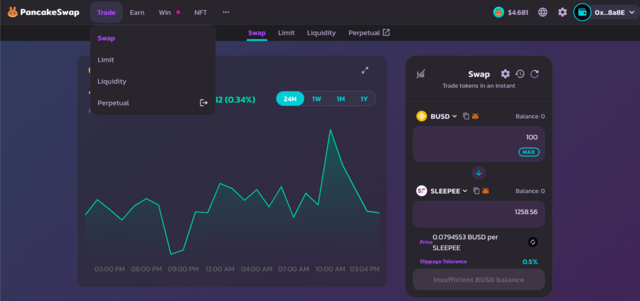Viewport: 640px width, 301px height.
Task: Switch to the Liquidity sub-tab
Action: click(321, 33)
